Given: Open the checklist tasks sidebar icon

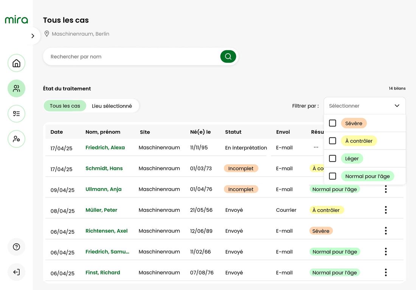Looking at the screenshot, I should coord(16,114).
